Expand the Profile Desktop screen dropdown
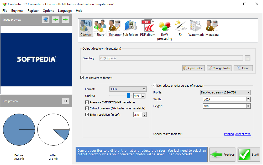This screenshot has width=263, height=165. click(225, 92)
